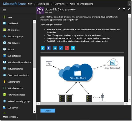
Task: Go to Everything breadcrumb
Action: [60, 4]
